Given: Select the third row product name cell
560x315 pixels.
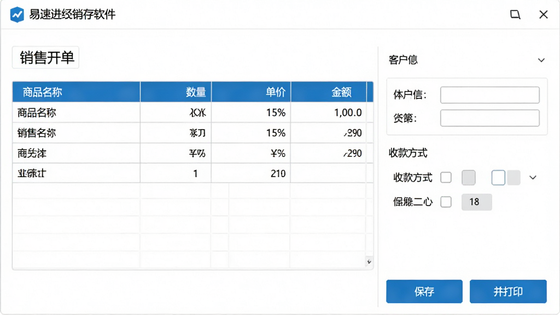Looking at the screenshot, I should point(77,153).
